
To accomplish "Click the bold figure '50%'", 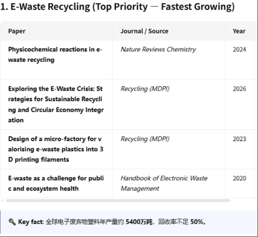I will click(197, 222).
